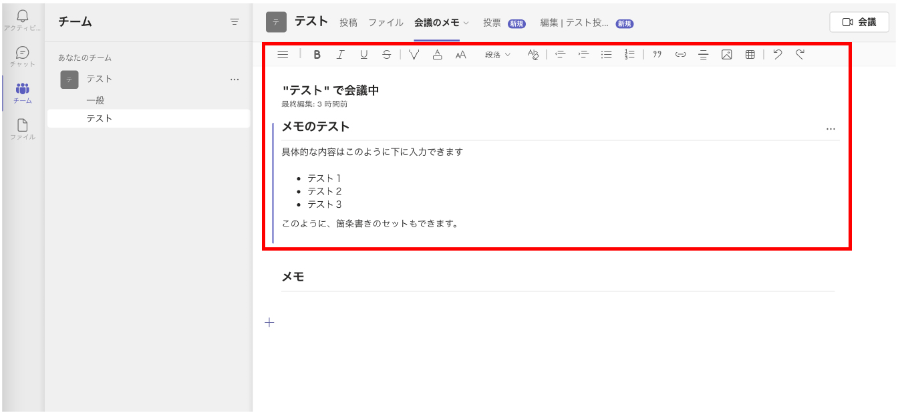Open the 段落 paragraph style dropdown

click(497, 55)
